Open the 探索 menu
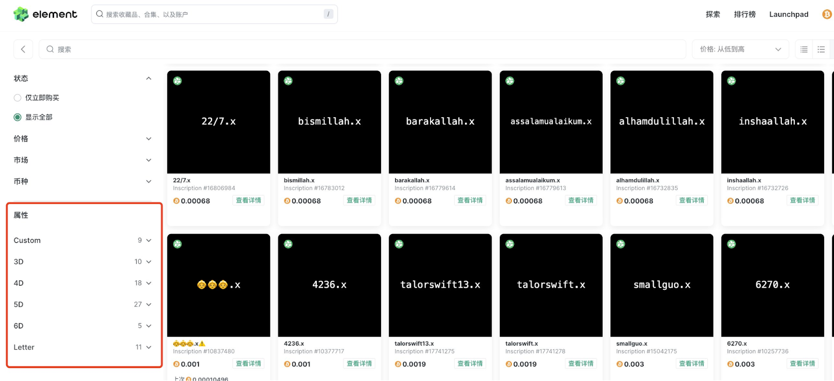Image resolution: width=834 pixels, height=381 pixels. tap(713, 14)
